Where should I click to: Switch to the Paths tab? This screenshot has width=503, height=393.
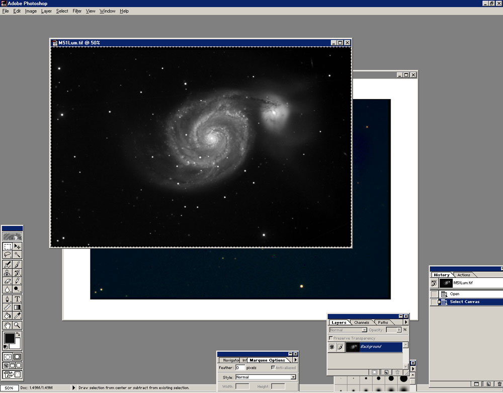383,323
